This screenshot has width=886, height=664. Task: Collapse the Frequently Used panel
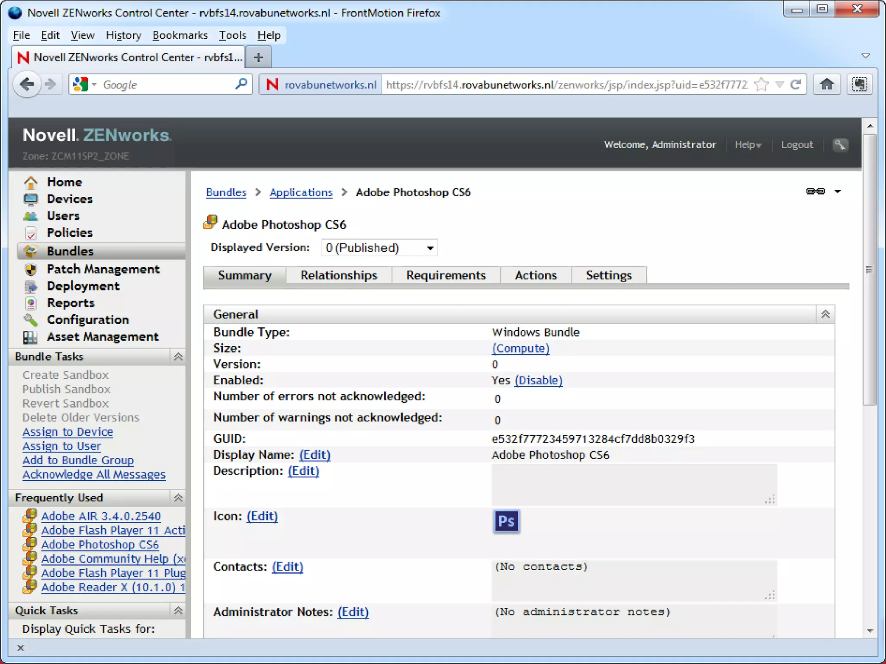178,498
